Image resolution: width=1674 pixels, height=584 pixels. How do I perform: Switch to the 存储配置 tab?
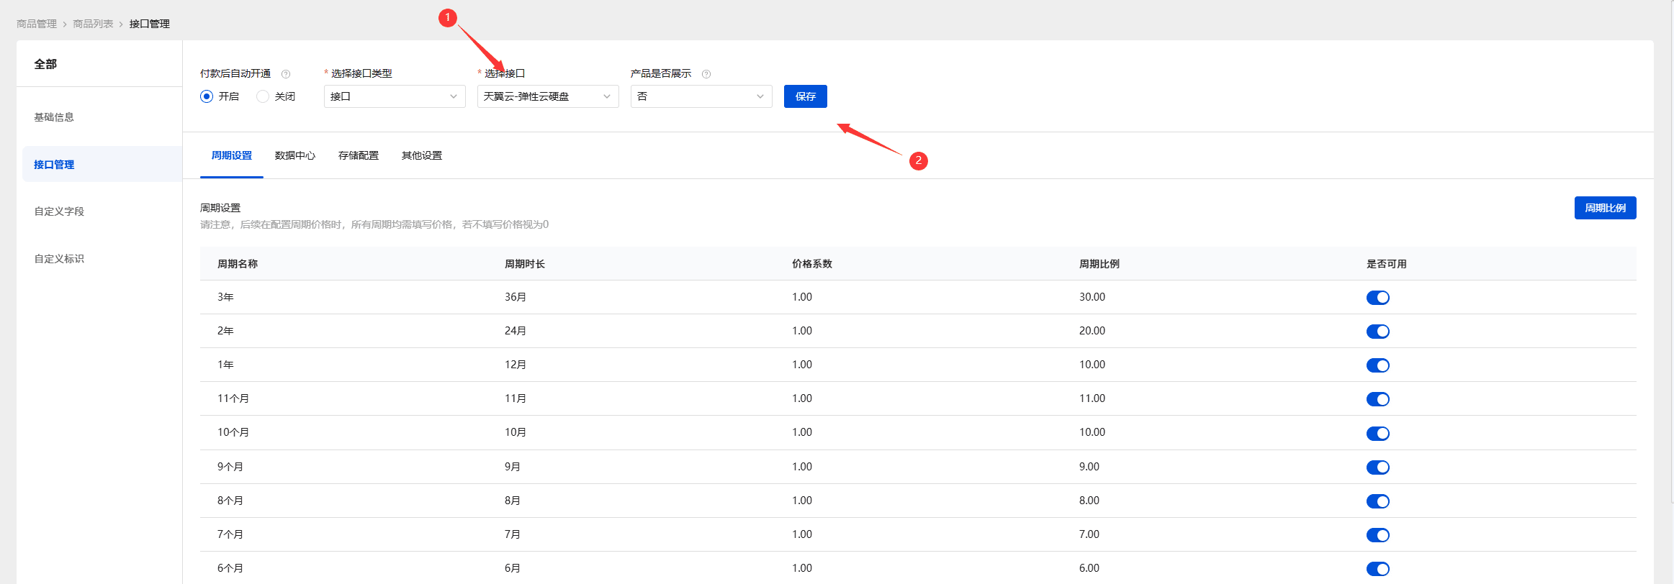(x=359, y=155)
